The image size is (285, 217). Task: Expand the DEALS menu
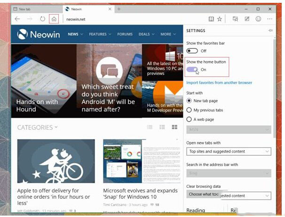(146, 34)
